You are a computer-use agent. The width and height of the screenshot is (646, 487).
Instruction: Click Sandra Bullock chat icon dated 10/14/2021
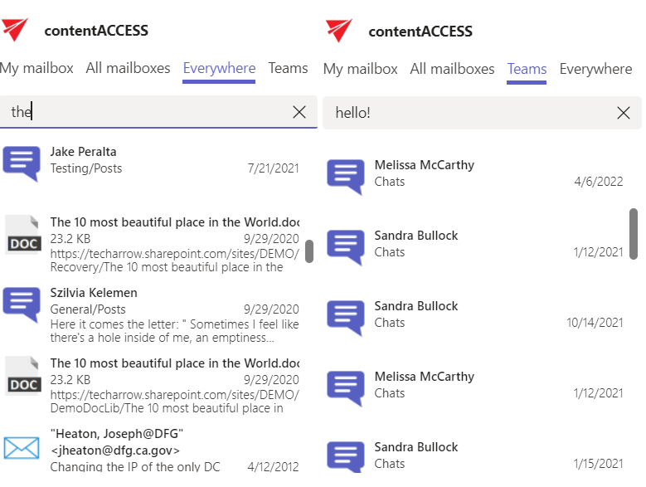tap(345, 316)
